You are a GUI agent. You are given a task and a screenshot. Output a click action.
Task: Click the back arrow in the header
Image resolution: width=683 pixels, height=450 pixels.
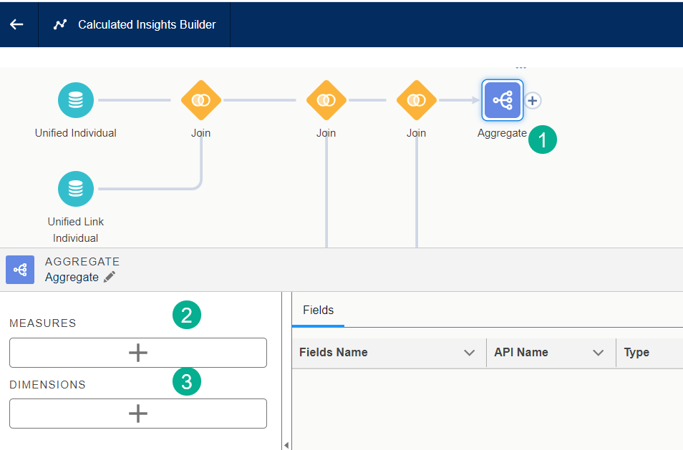(16, 24)
